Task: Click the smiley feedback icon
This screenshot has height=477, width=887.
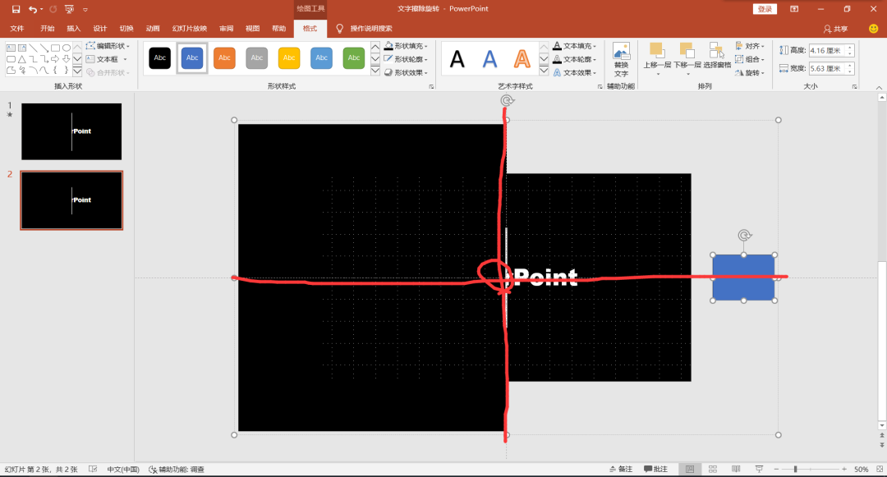Action: pos(873,28)
